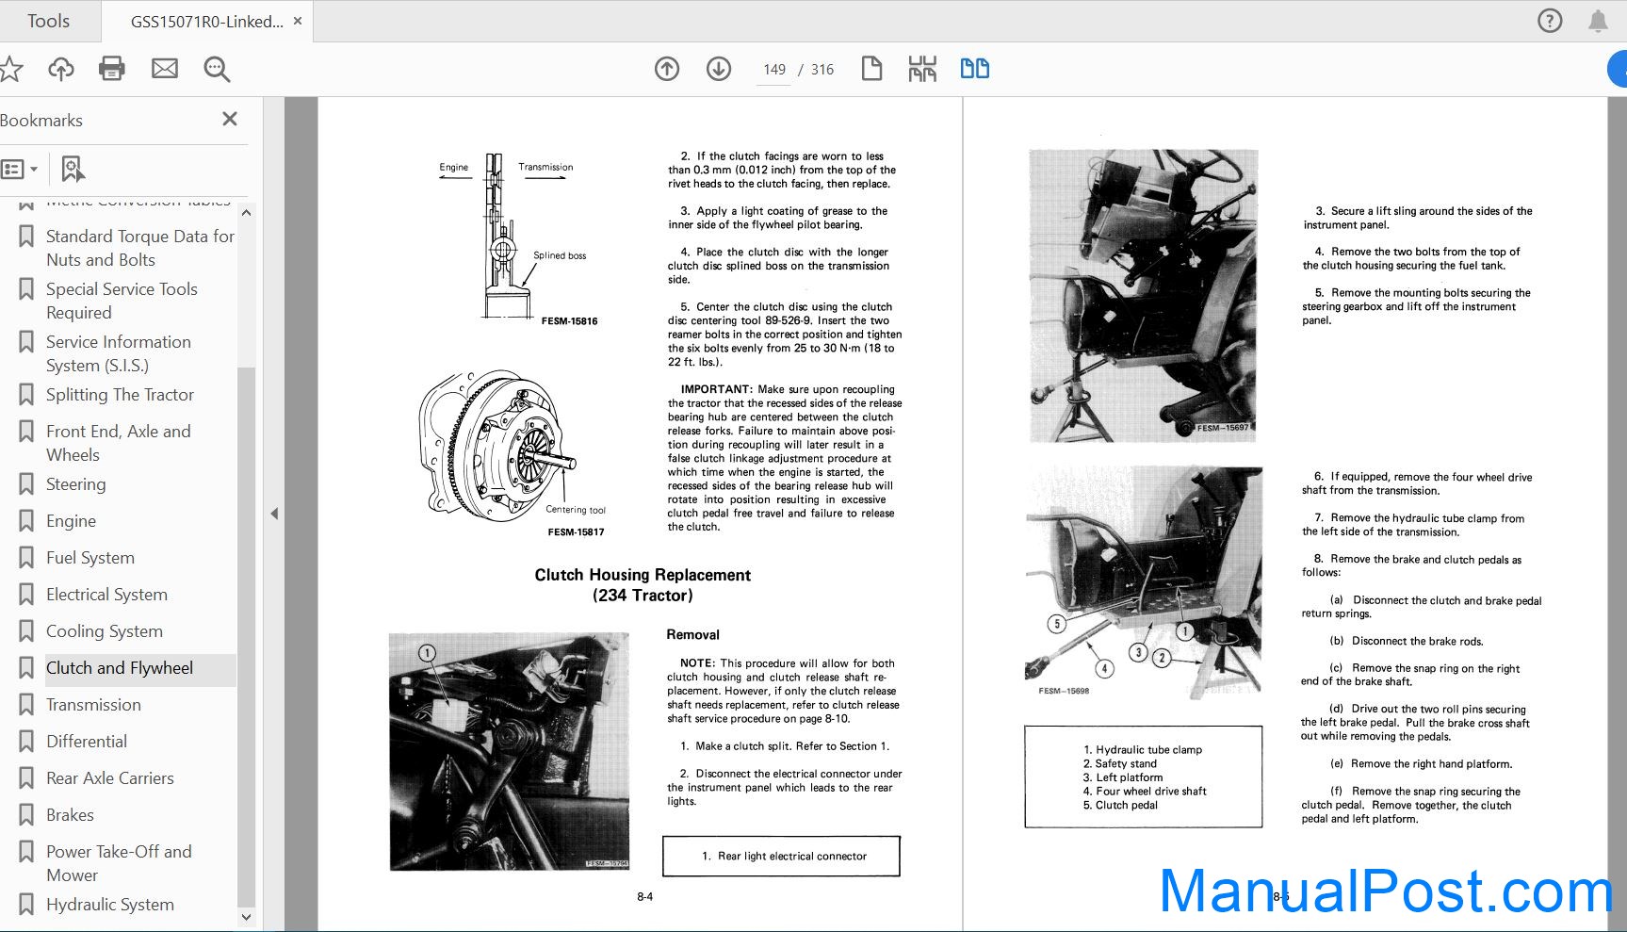This screenshot has height=932, width=1627.
Task: Open the Service Information System (S.I.S.) bookmark
Action: click(x=119, y=353)
